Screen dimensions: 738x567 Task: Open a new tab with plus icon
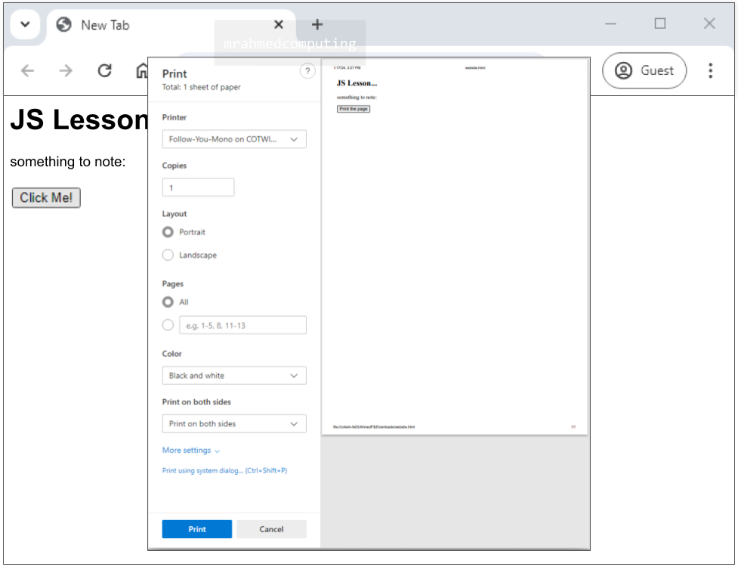317,24
